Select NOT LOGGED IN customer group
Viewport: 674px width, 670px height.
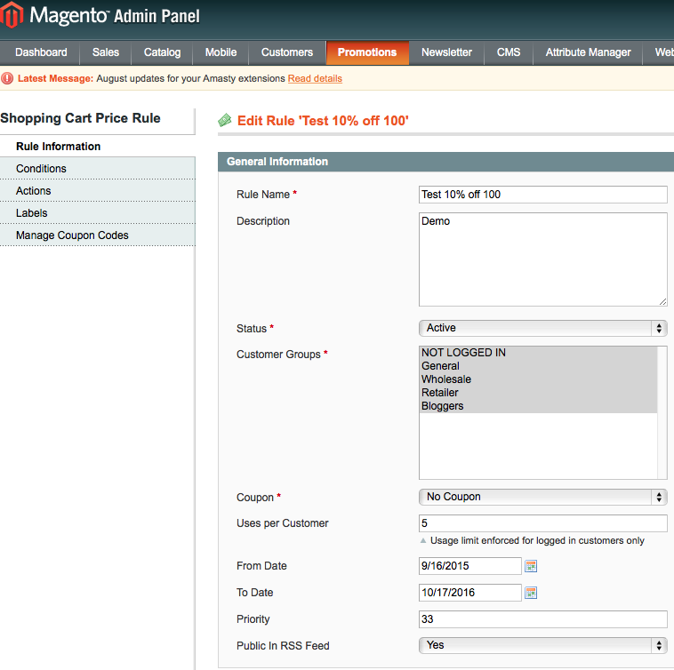pyautogui.click(x=538, y=353)
